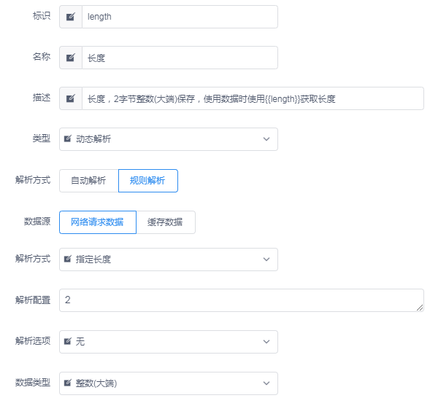Click the edit icon beside 名称 field
Viewport: 430px width, 398px height.
(71, 58)
